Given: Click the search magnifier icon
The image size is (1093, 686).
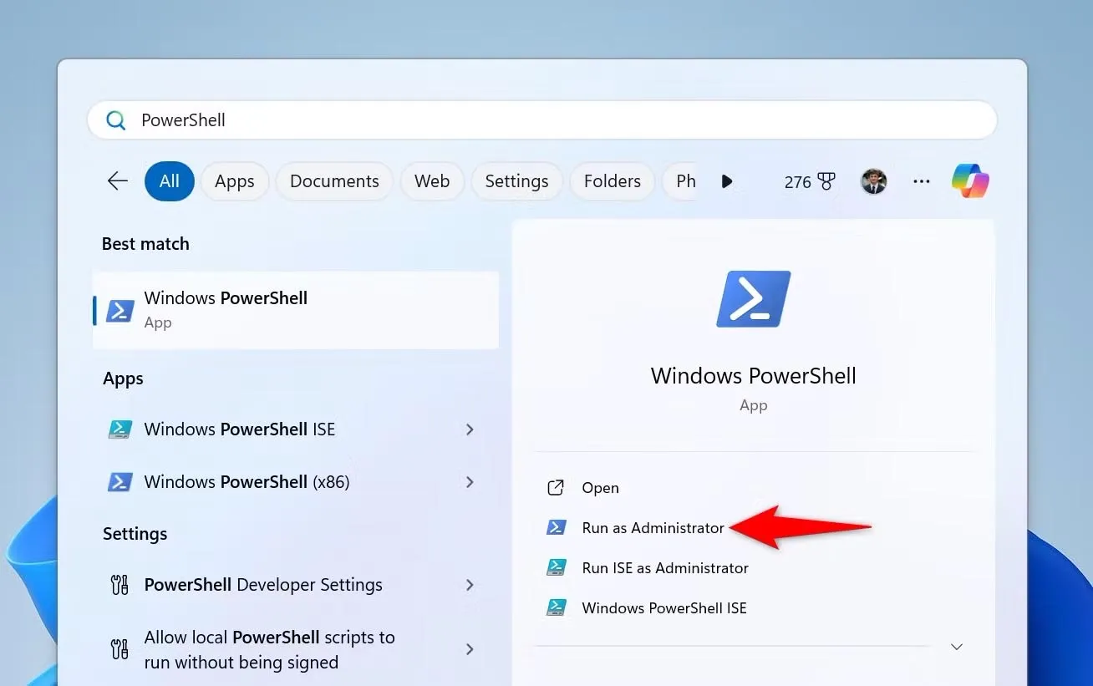Looking at the screenshot, I should [x=116, y=120].
